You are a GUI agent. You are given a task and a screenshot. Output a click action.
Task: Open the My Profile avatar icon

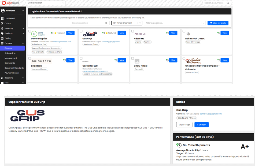tap(3, 11)
